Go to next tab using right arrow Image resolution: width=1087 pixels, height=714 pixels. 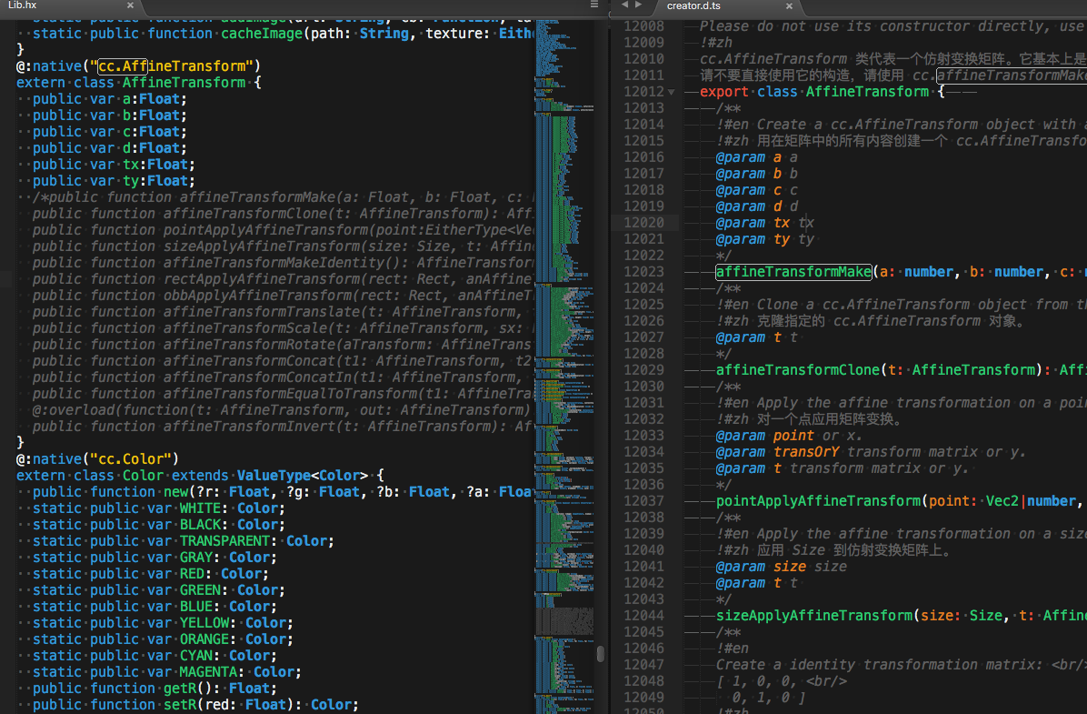638,5
